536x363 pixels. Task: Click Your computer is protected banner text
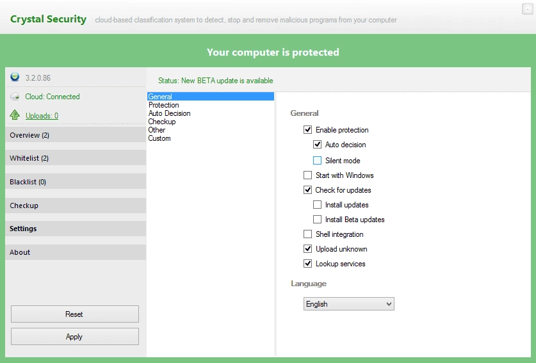(x=273, y=52)
